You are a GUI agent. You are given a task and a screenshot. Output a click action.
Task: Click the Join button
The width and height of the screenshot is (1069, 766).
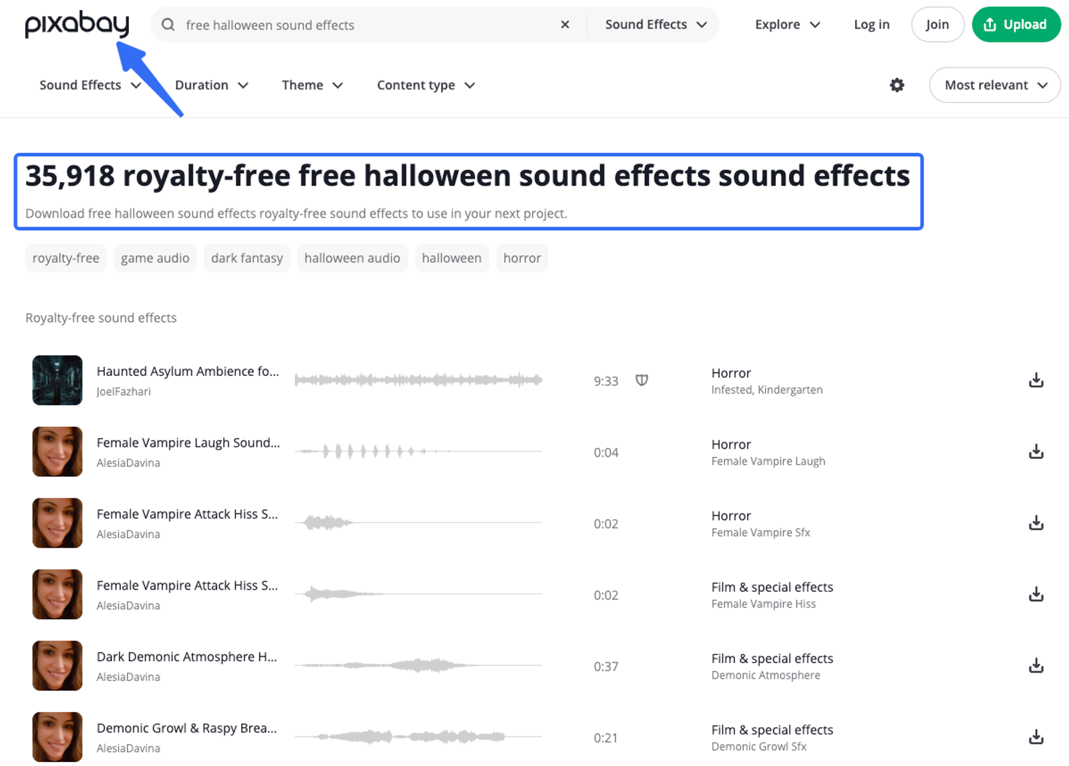[937, 25]
